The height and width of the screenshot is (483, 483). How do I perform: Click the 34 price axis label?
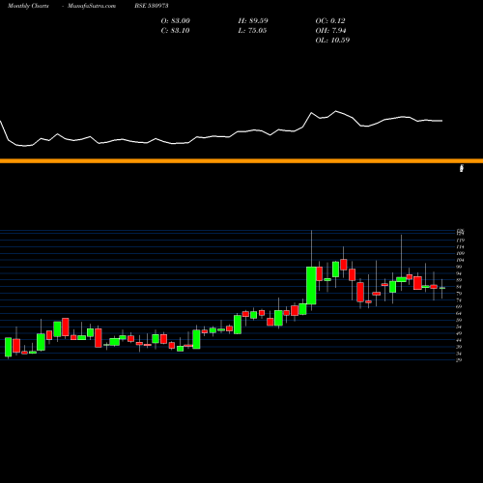pyautogui.click(x=459, y=354)
